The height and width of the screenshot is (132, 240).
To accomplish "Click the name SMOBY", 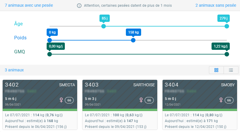I will coord(228,85).
